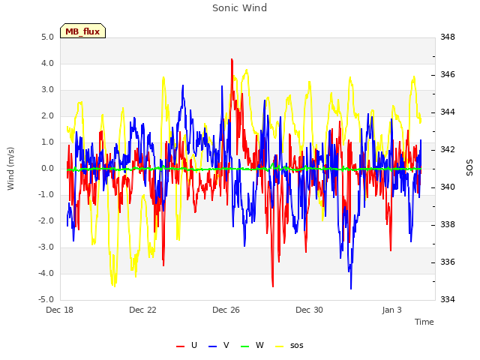Toggle the W series legend entry
Screen dimensions: 480x360
click(x=252, y=345)
